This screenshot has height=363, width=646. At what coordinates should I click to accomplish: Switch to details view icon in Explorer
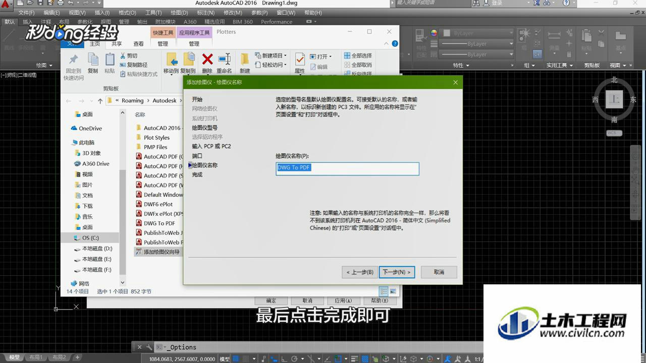[x=384, y=291]
